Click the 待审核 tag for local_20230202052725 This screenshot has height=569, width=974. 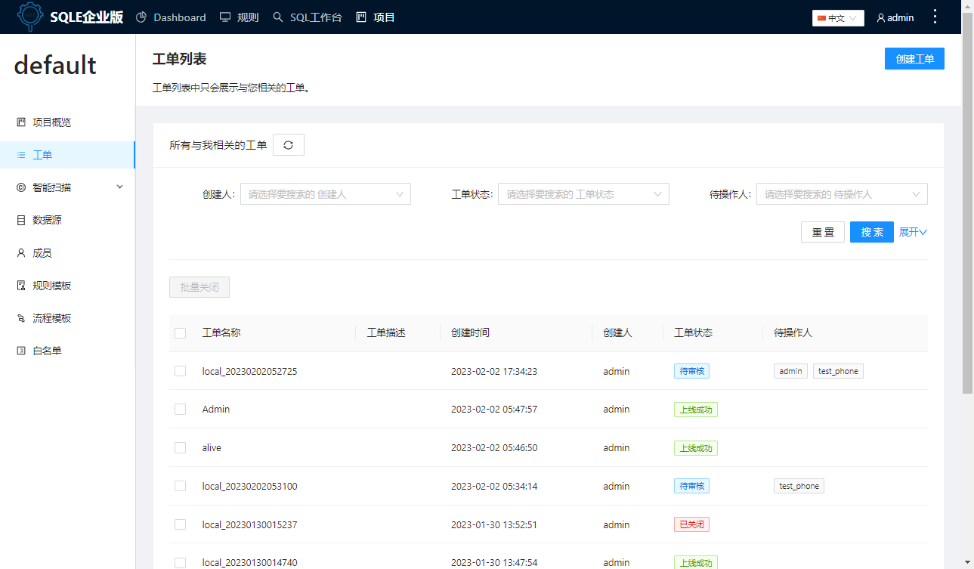point(691,371)
